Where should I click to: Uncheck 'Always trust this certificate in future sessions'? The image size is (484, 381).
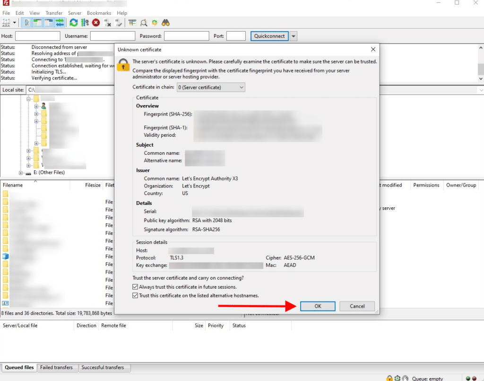135,288
